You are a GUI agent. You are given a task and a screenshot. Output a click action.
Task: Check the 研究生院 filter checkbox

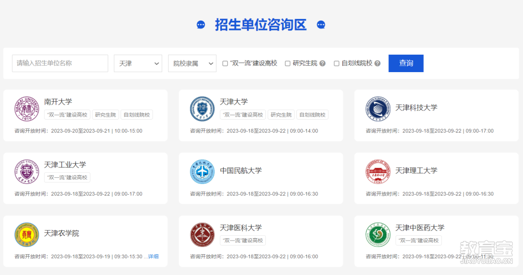[288, 63]
